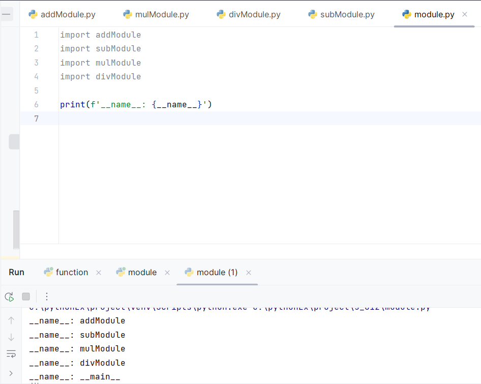
Task: Click line number 7 in the gutter
Action: point(36,119)
